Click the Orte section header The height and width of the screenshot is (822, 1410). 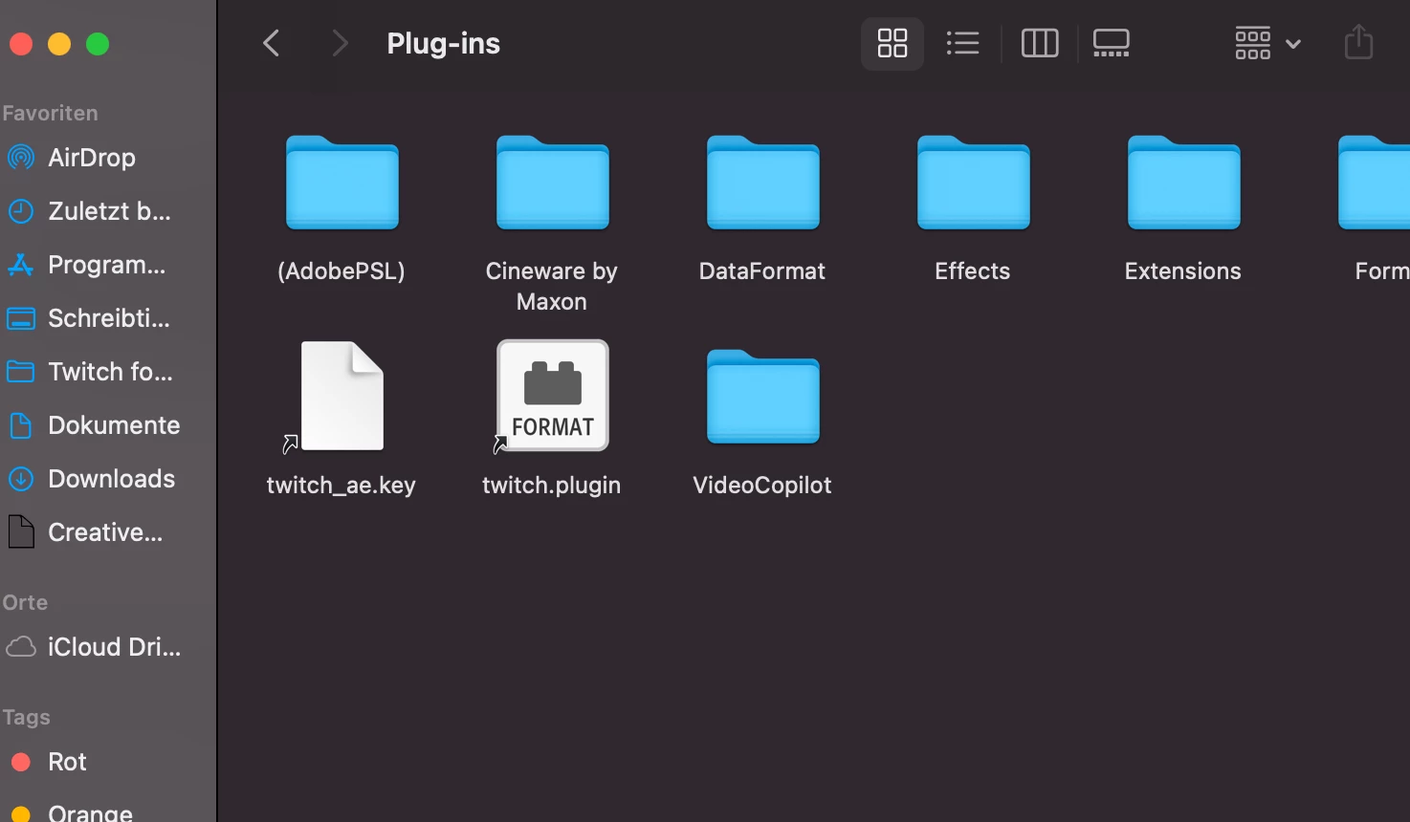pos(25,602)
